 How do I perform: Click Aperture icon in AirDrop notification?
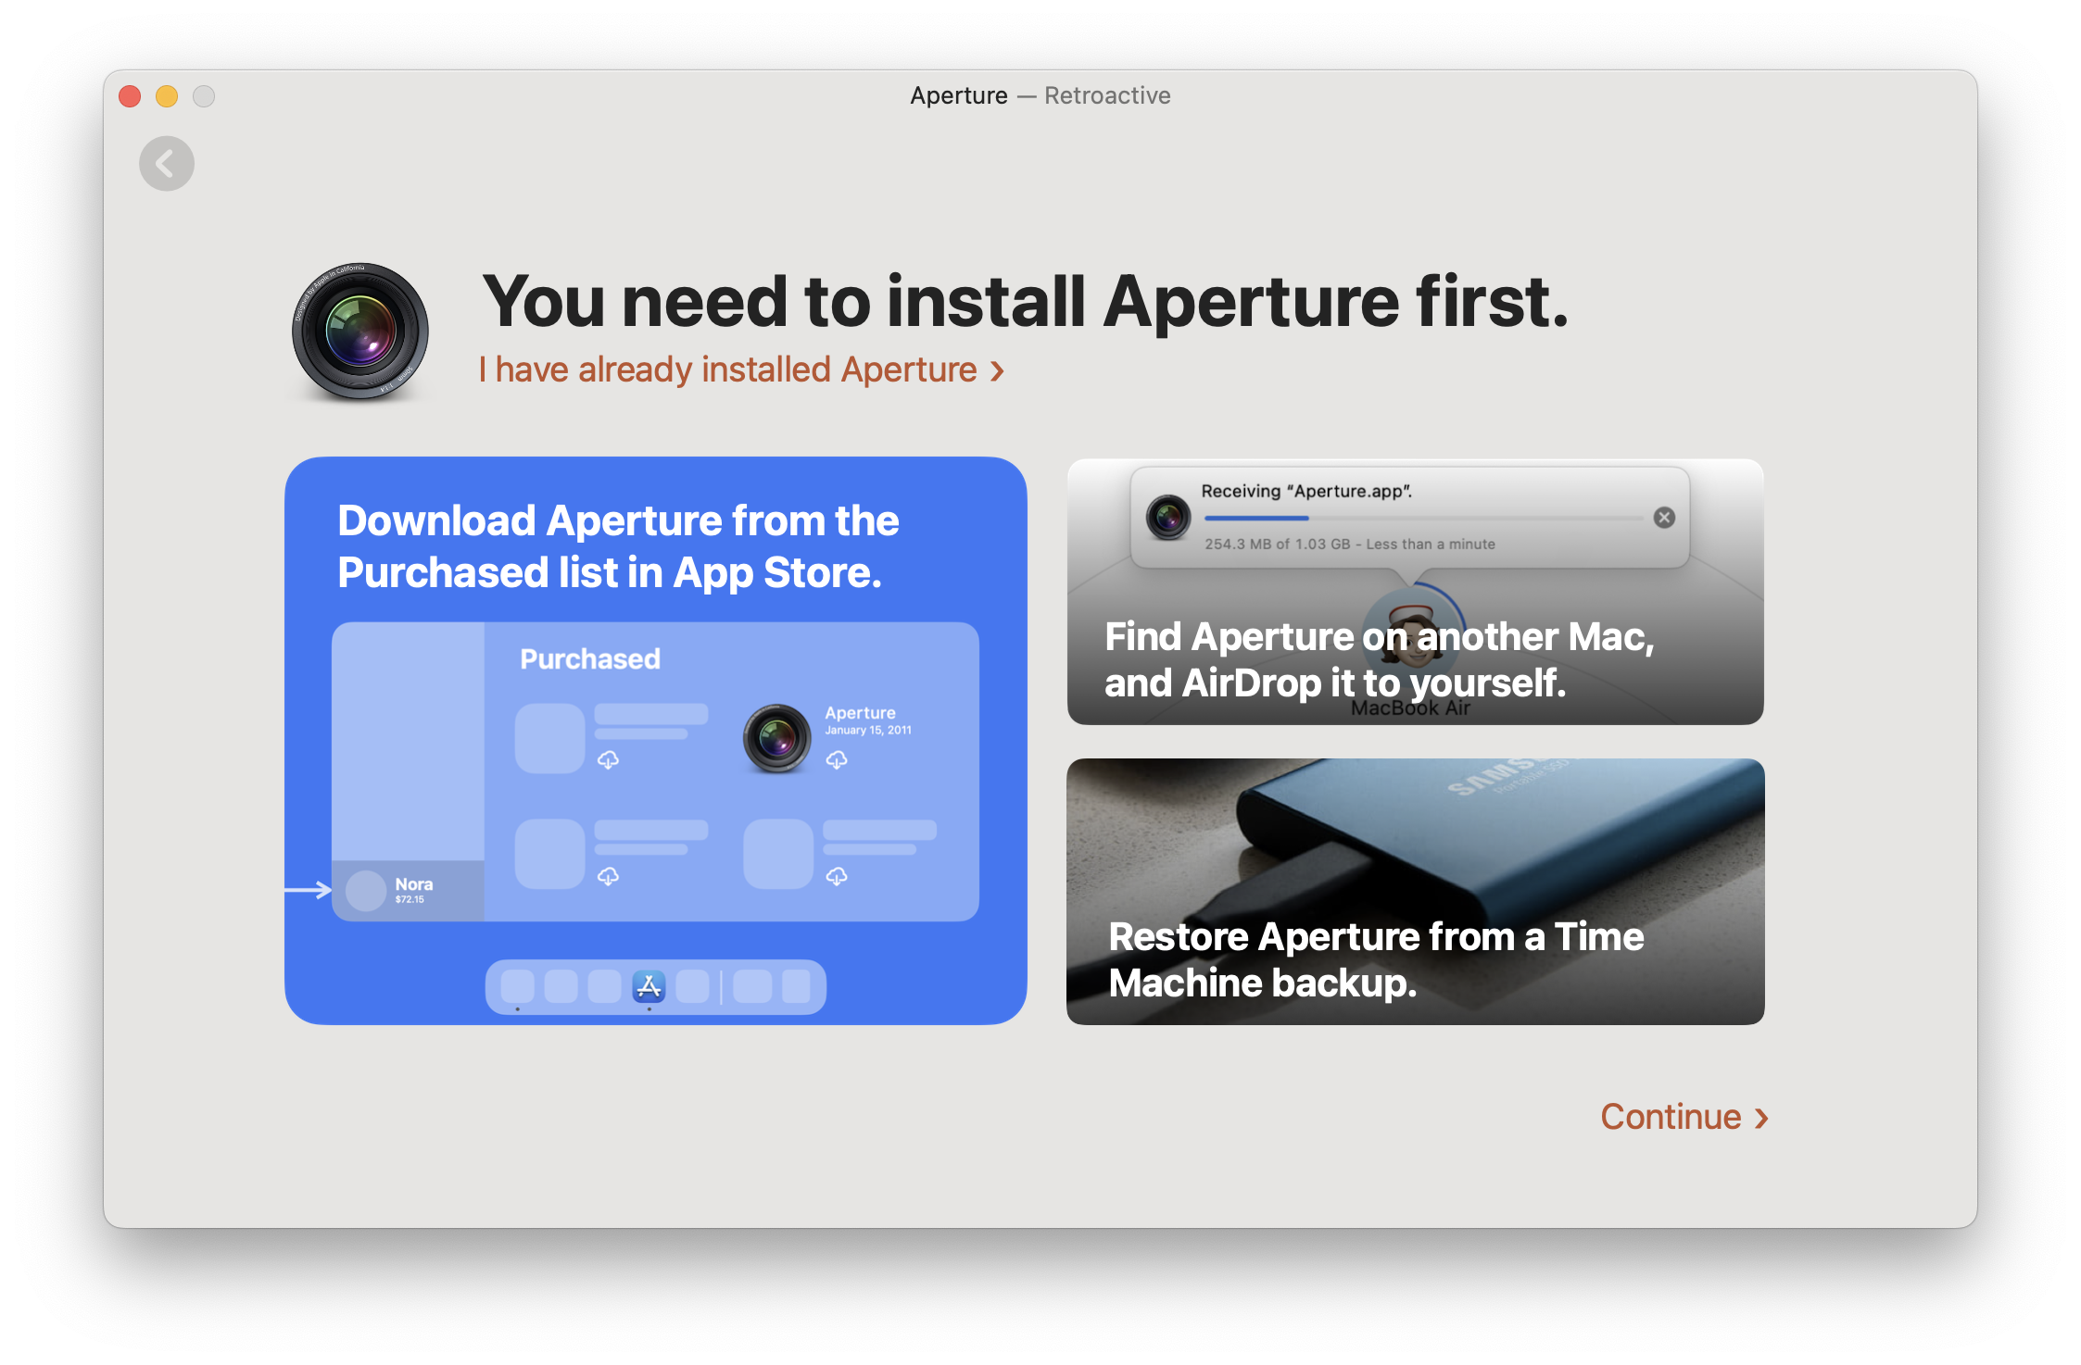1168,517
